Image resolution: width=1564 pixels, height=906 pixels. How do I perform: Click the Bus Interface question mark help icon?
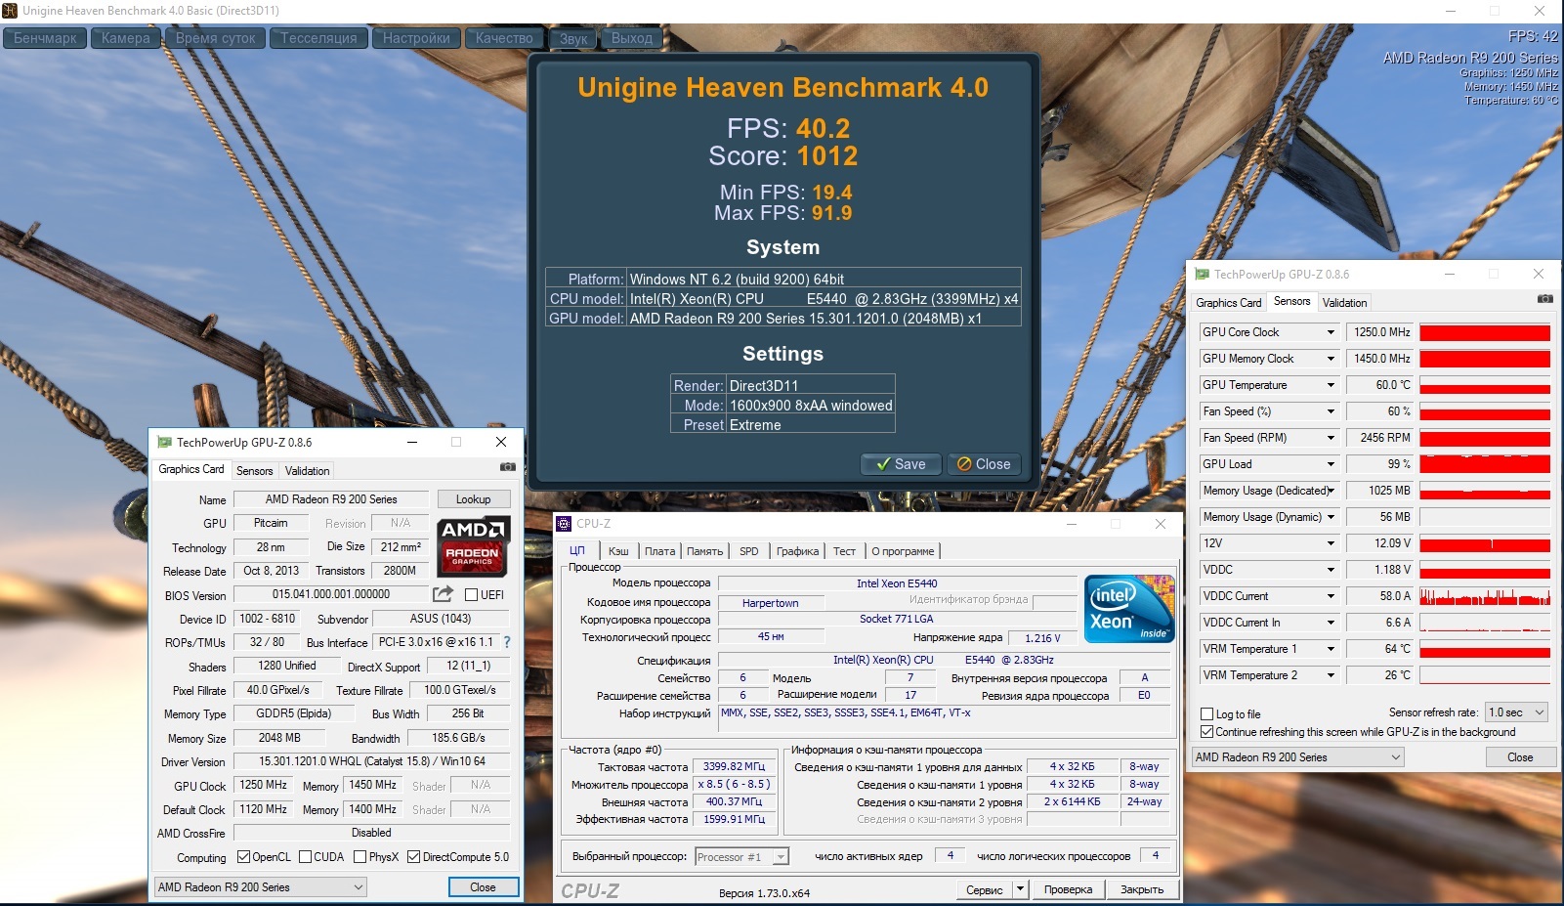tap(507, 642)
